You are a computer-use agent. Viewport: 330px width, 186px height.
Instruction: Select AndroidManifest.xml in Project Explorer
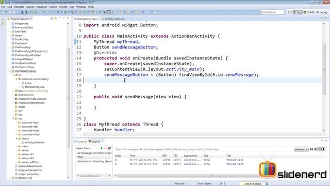[x=30, y=166]
